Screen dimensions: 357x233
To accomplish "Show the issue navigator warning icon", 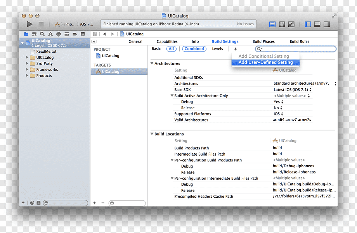I will [x=50, y=34].
